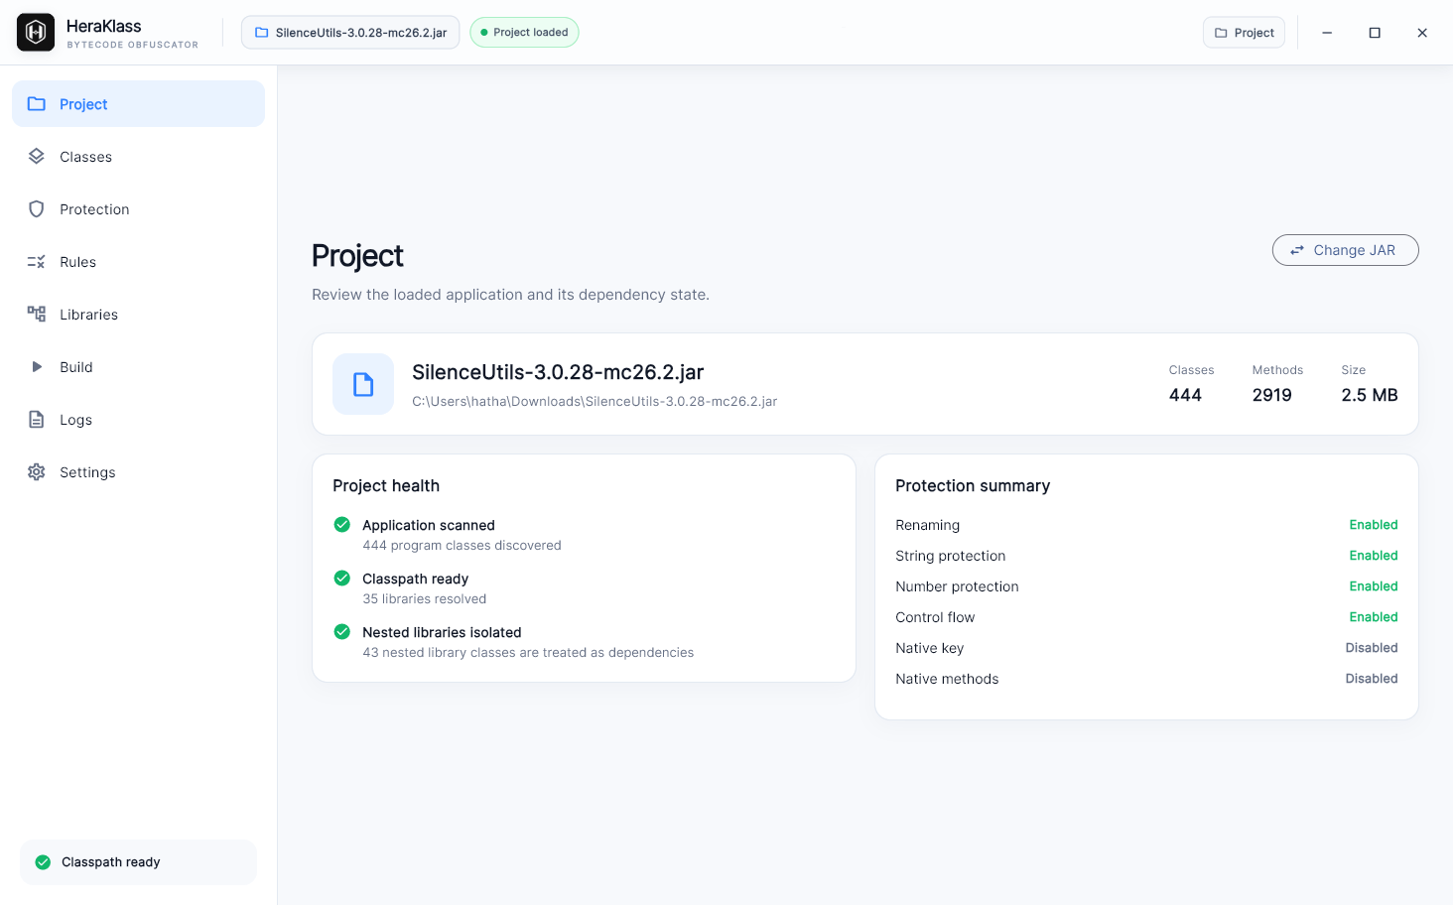The width and height of the screenshot is (1453, 905).
Task: Open the Logs section
Action: [x=139, y=420]
